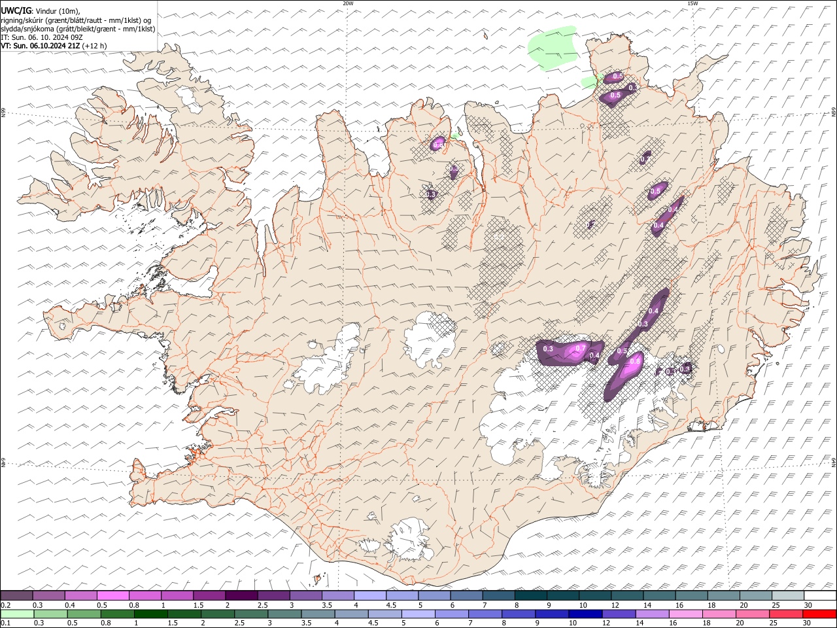This screenshot has width=837, height=628.
Task: Click the lavender upper-row swatch labeled 4
Action: [369, 596]
